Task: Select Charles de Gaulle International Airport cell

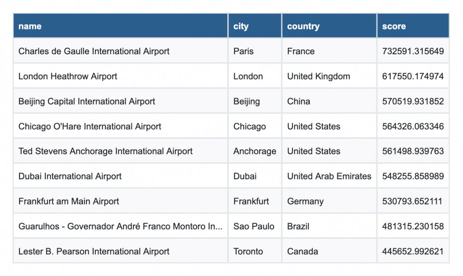Action: coord(94,51)
